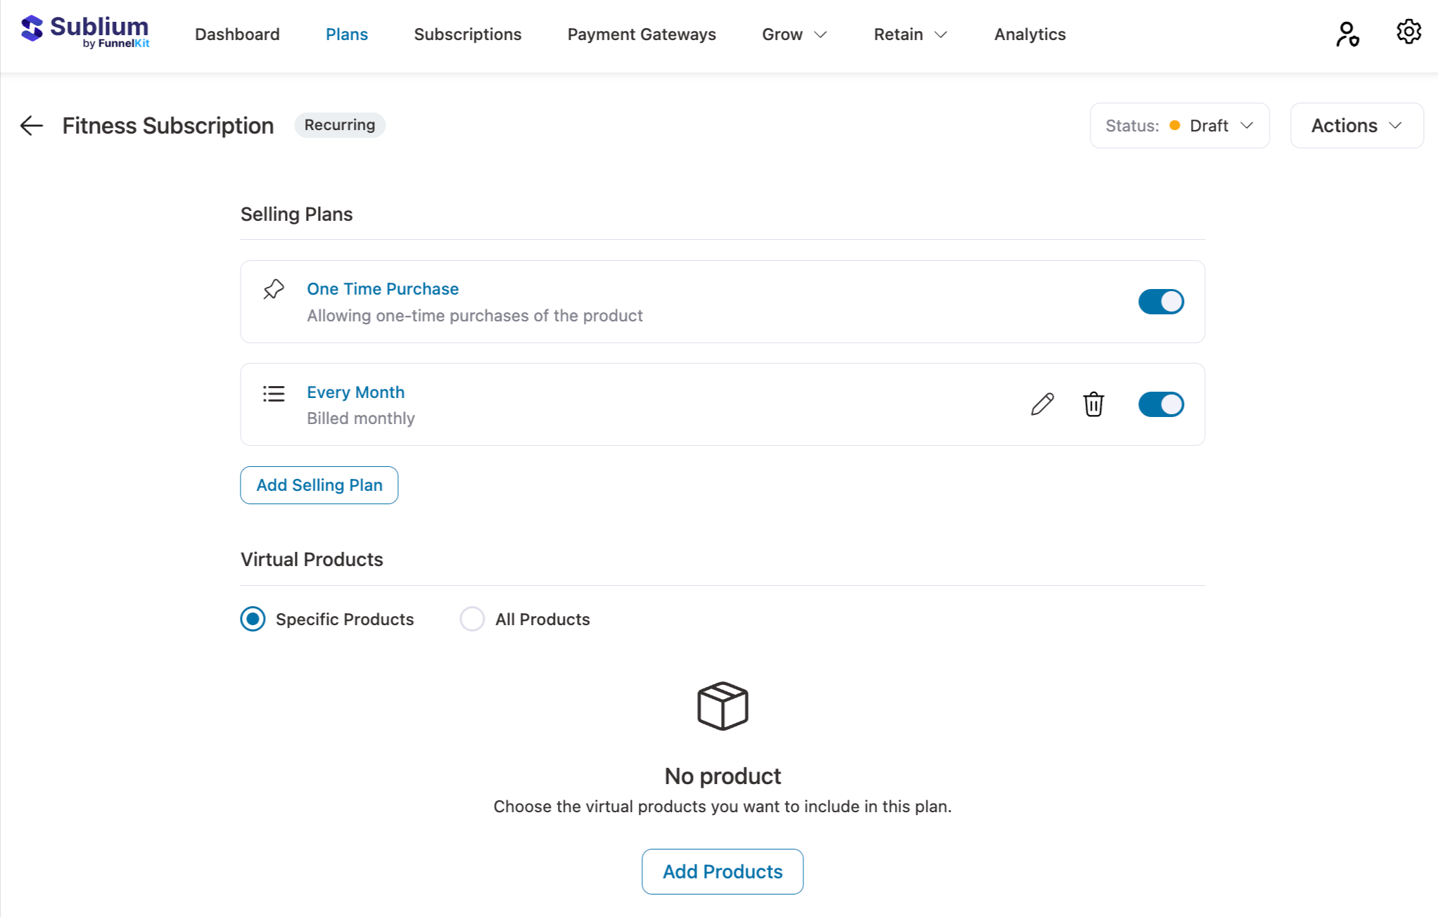Open the Status Draft dropdown

tap(1179, 125)
